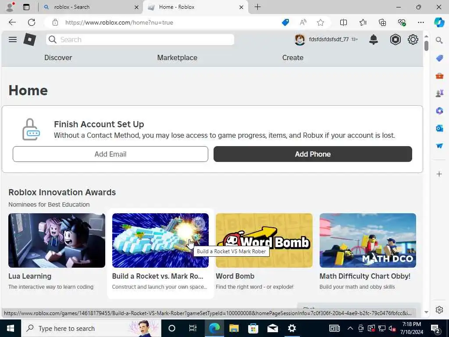This screenshot has width=449, height=337.
Task: Open Edge sidebar Tools briefcase icon
Action: click(439, 75)
